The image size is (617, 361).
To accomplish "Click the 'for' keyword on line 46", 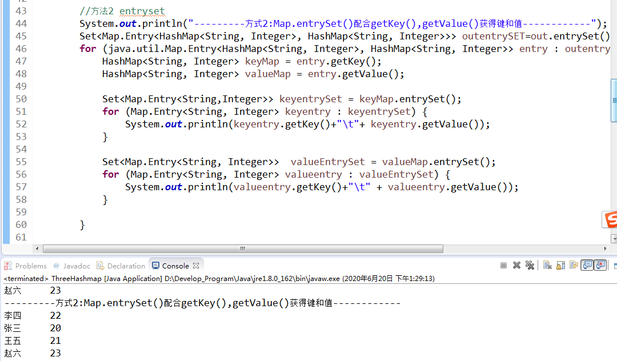I will 88,49.
